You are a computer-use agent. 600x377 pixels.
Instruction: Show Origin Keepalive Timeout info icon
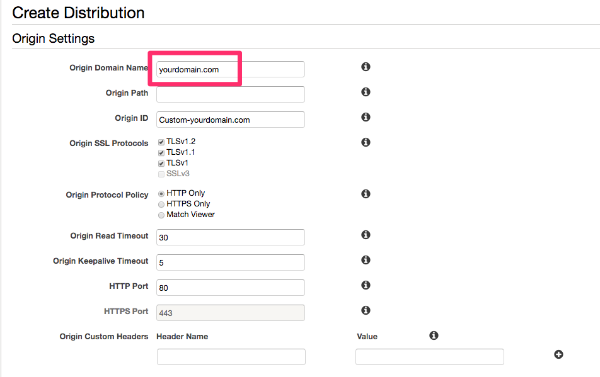pos(366,260)
